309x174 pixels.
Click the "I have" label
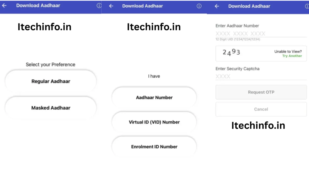click(154, 76)
